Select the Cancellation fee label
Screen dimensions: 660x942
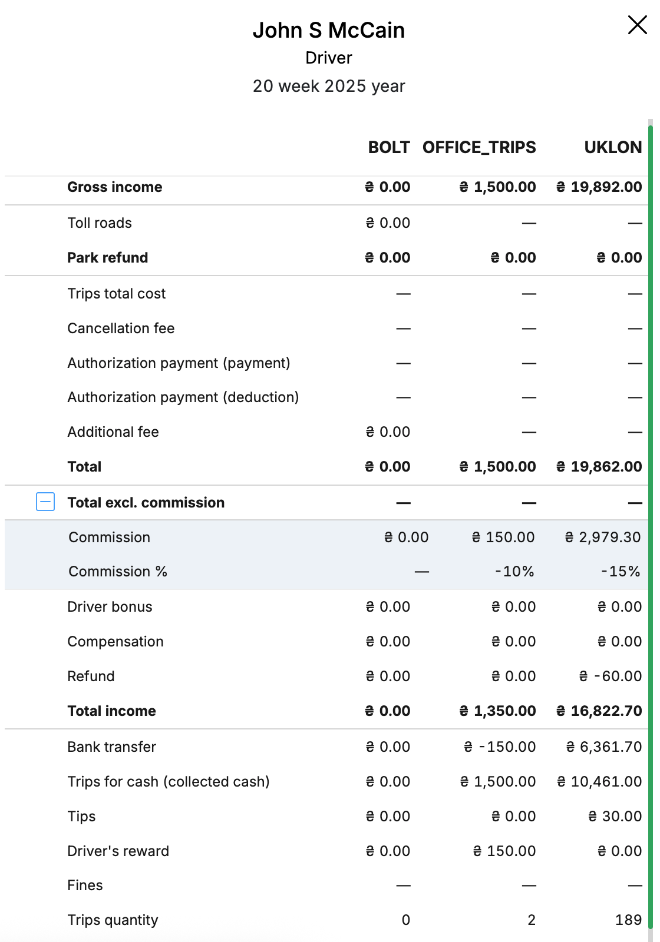pyautogui.click(x=121, y=328)
